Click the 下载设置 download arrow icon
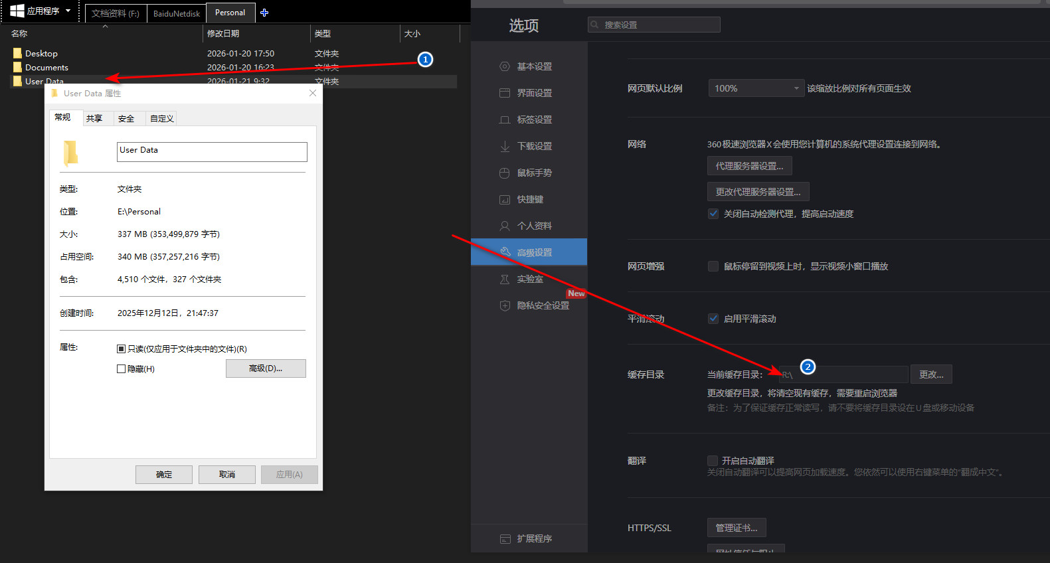The width and height of the screenshot is (1050, 563). click(x=505, y=146)
